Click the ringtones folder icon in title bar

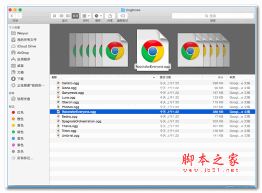tap(123, 10)
